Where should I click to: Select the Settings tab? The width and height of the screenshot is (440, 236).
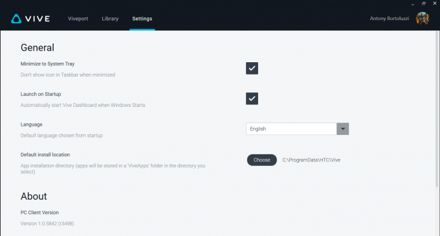(142, 19)
